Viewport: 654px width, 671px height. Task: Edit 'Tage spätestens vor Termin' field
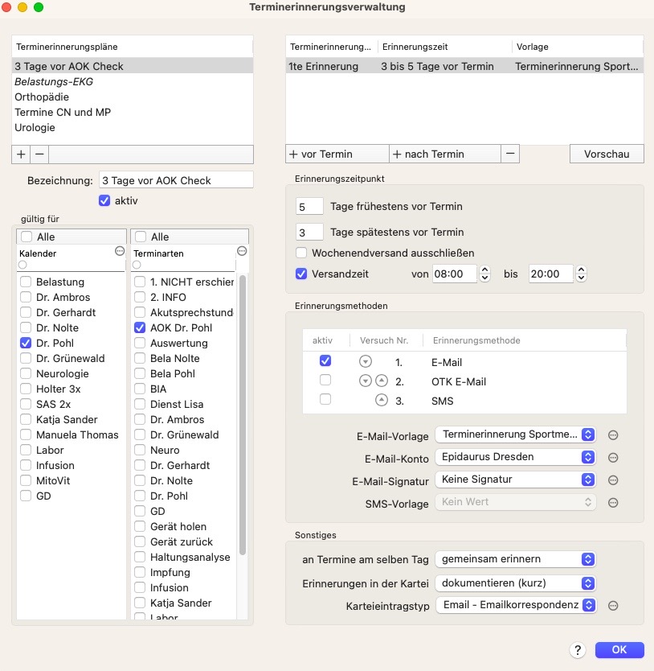[309, 233]
